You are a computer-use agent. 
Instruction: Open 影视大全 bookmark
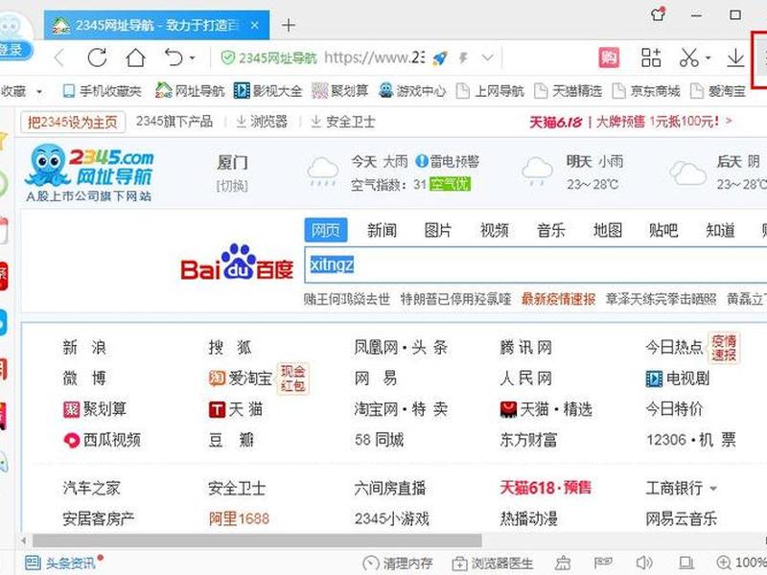tap(268, 91)
